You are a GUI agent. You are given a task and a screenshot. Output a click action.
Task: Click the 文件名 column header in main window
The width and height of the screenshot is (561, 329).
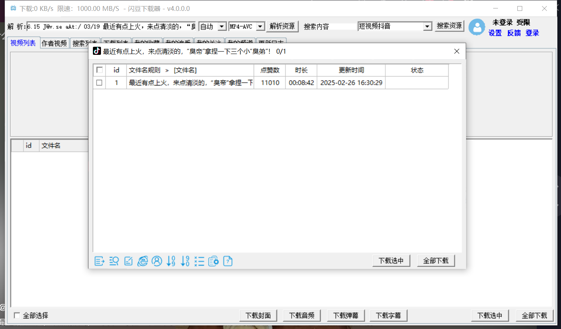(x=63, y=146)
